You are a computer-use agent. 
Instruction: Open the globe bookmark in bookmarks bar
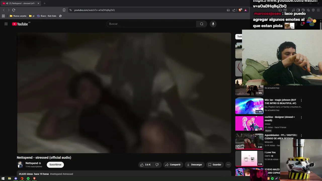60,16
